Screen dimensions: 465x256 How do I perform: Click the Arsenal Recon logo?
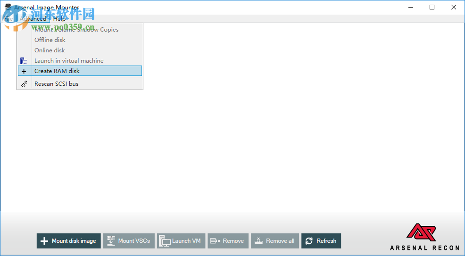coord(424,237)
